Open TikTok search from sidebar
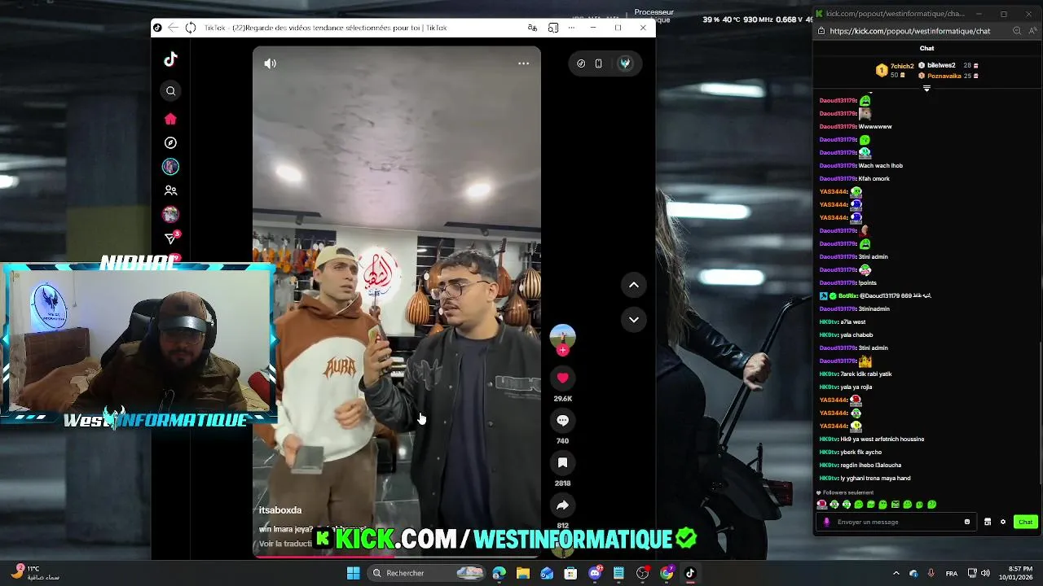Viewport: 1043px width, 586px height. (170, 91)
